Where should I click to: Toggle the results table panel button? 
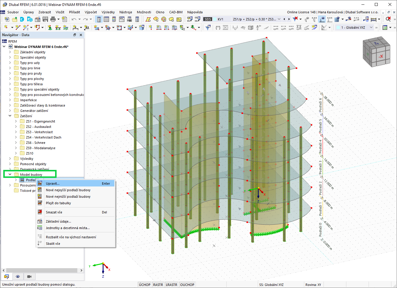click(x=114, y=19)
